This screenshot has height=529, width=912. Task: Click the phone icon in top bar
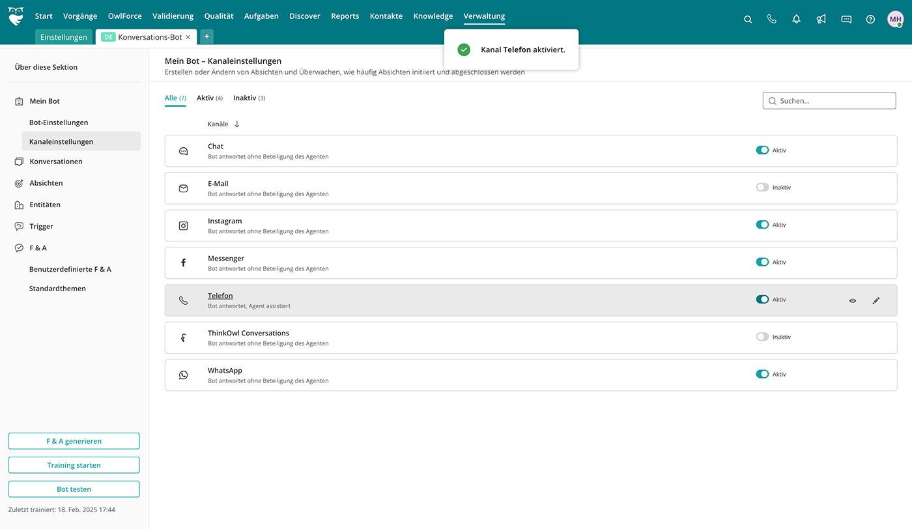(772, 20)
